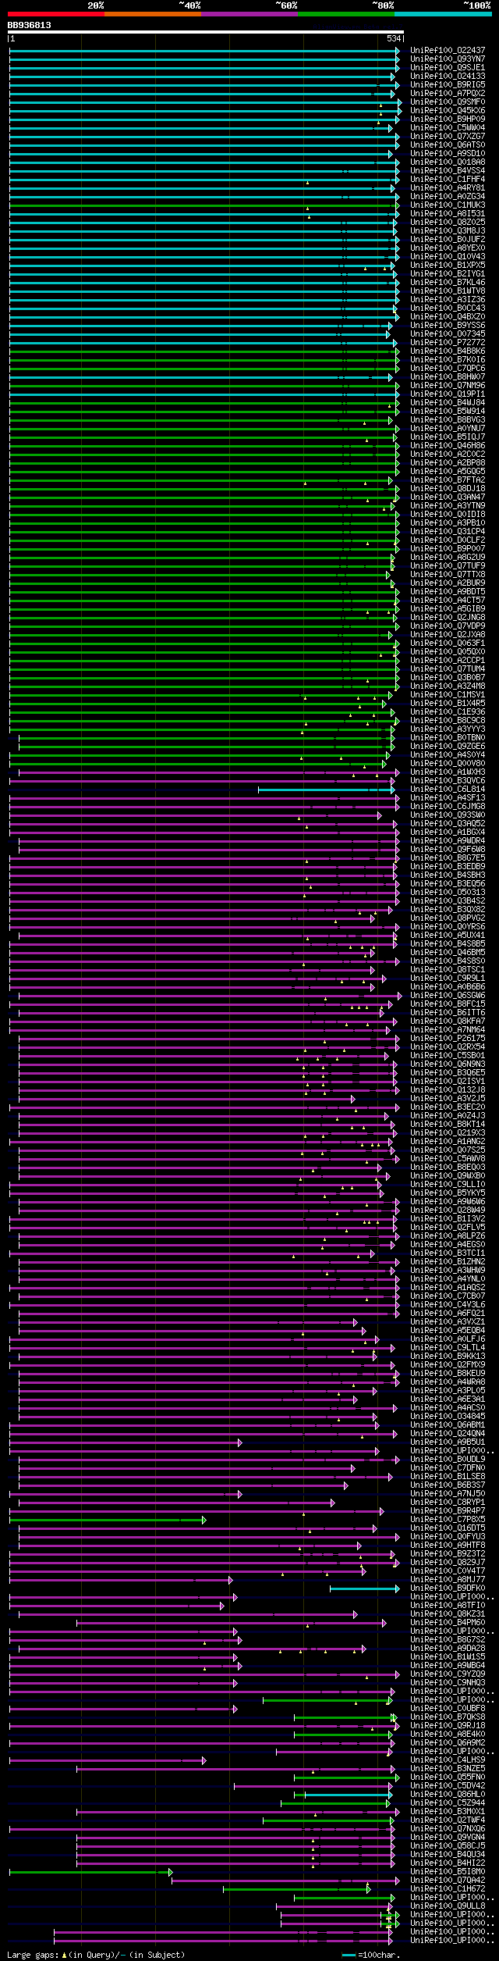This screenshot has height=1961, width=499.
Task: Click label UniRef100_A9BDT5
Action: point(448,592)
